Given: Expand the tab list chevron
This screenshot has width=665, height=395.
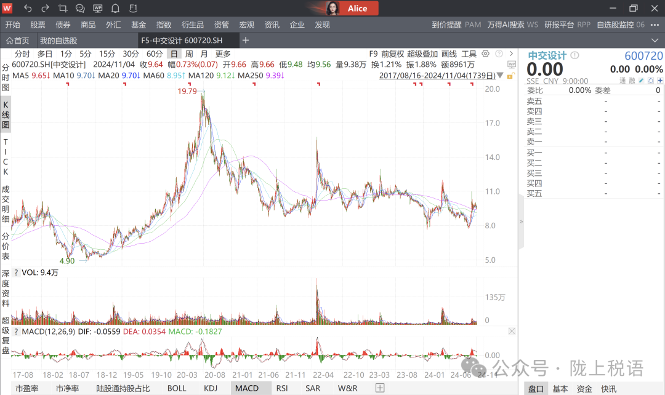Looking at the screenshot, I should click(655, 40).
